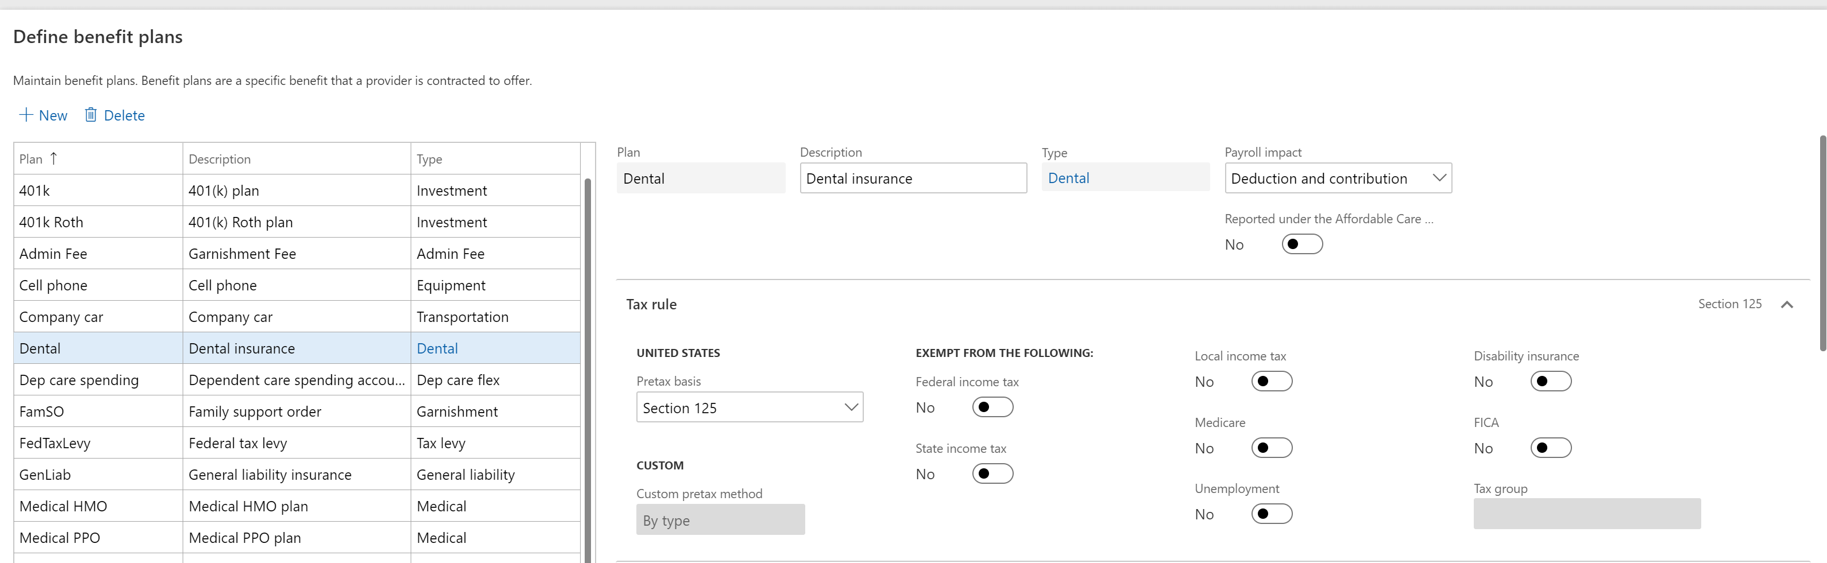Screen dimensions: 1827x563
Task: Click the Transportation type cell
Action: click(495, 316)
